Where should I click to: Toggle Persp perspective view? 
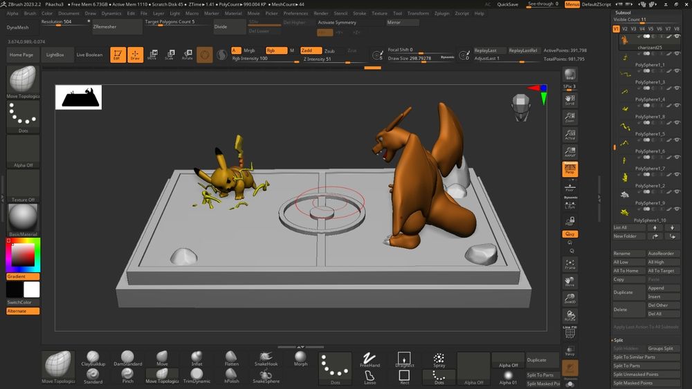(570, 169)
